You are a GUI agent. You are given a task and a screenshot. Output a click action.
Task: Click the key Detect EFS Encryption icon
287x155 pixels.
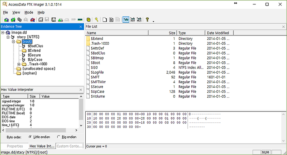[x=96, y=20]
